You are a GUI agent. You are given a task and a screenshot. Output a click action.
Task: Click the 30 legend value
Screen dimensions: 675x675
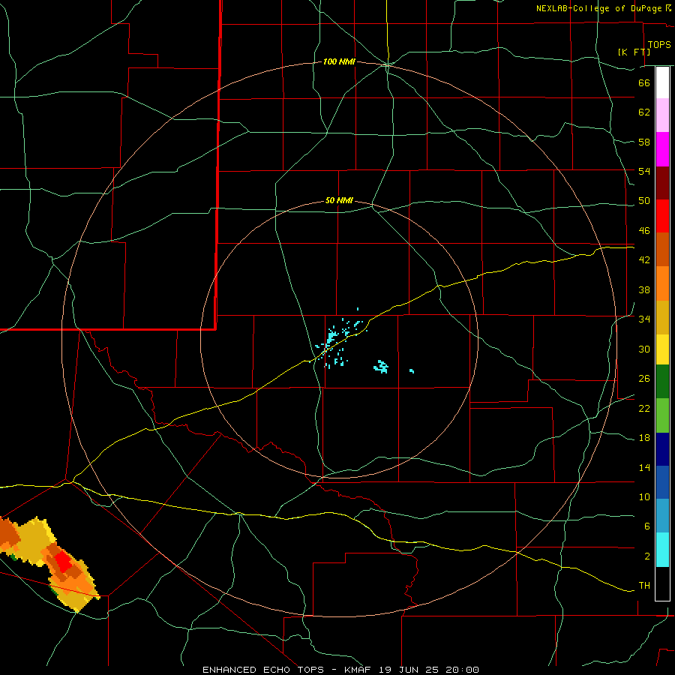(644, 349)
